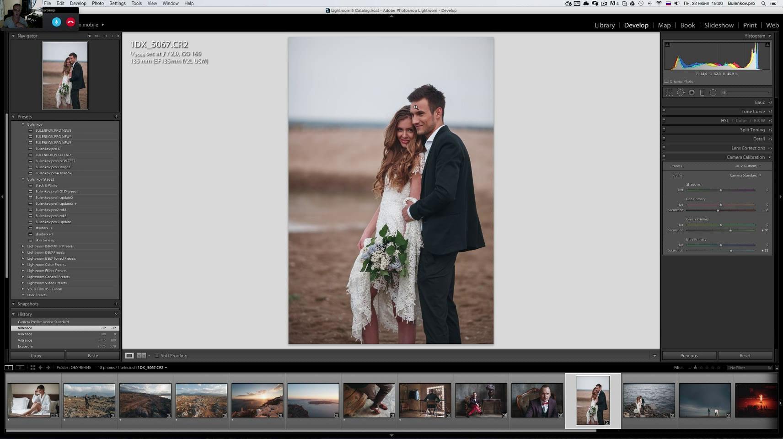783x439 pixels.
Task: Show the shadow clipping indicator in histogram
Action: (x=667, y=44)
